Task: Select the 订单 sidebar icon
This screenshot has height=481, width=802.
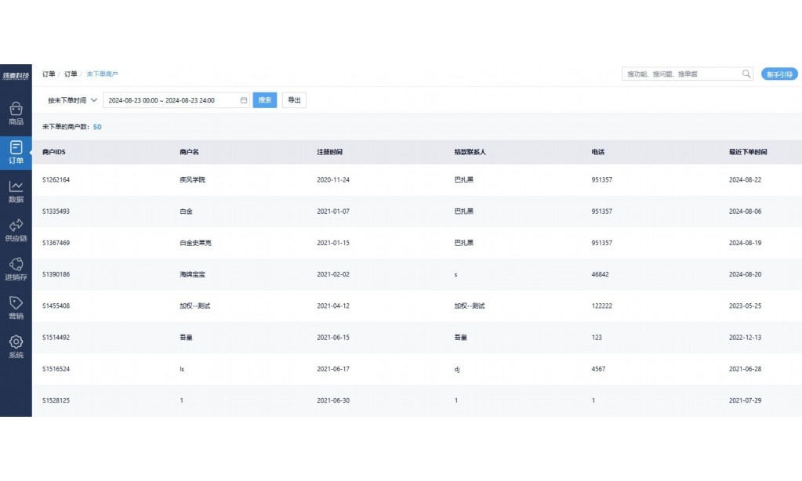Action: click(16, 151)
